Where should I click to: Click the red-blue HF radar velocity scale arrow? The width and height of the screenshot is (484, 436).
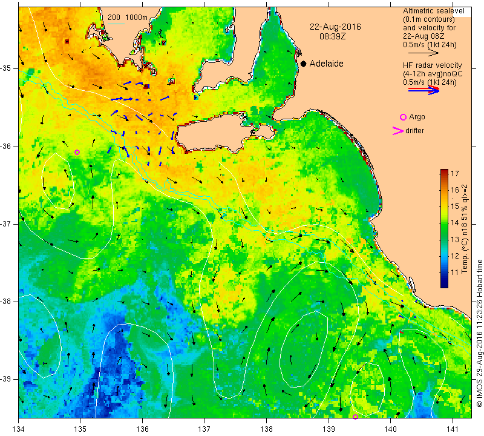423,90
